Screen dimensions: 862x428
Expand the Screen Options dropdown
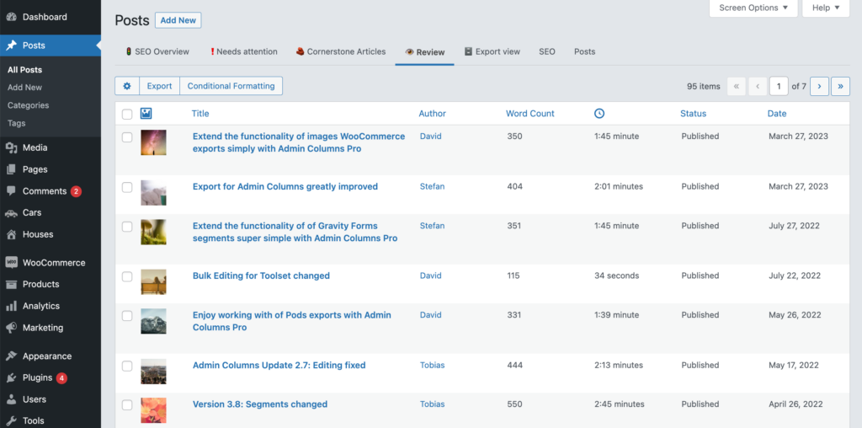pyautogui.click(x=753, y=8)
